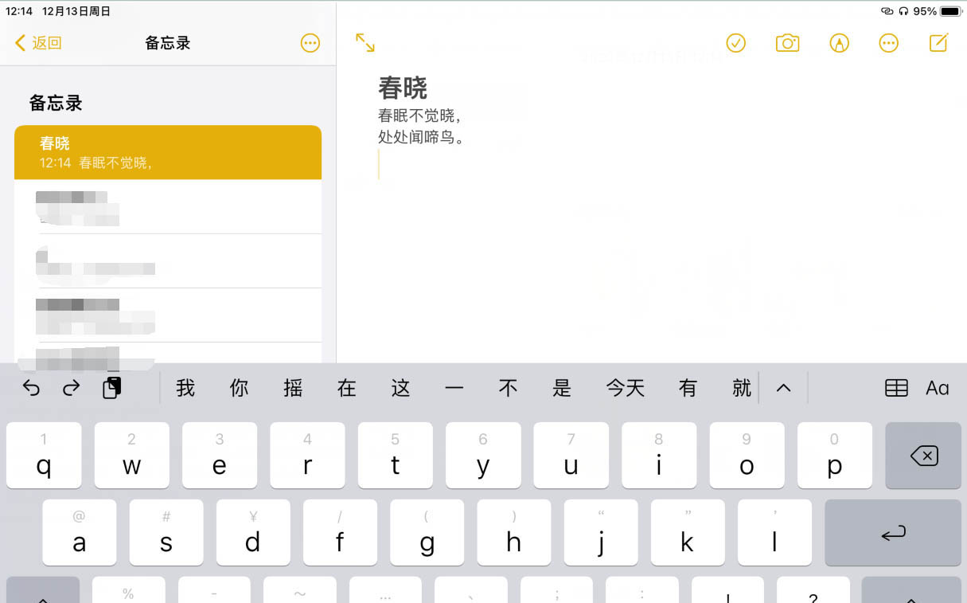
Task: Tap the battery indicator in status bar
Action: click(951, 11)
